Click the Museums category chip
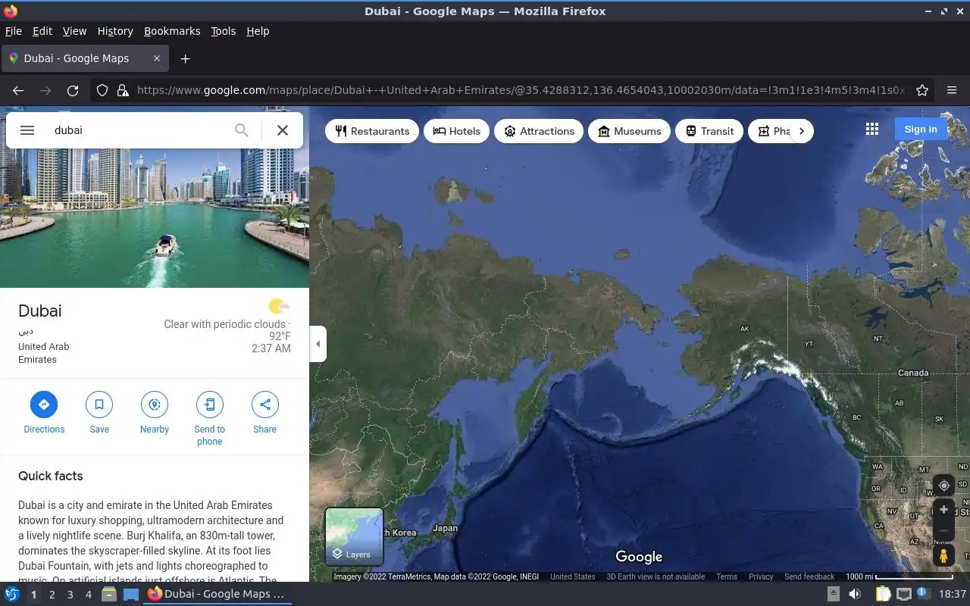Screen dimensions: 970x606 tap(629, 131)
